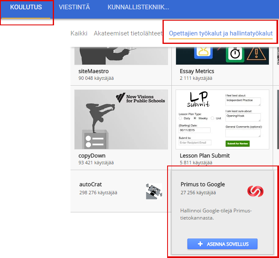The image size is (279, 258).
Task: Click the '2 111 käyttäjää' text
Action: (196, 78)
